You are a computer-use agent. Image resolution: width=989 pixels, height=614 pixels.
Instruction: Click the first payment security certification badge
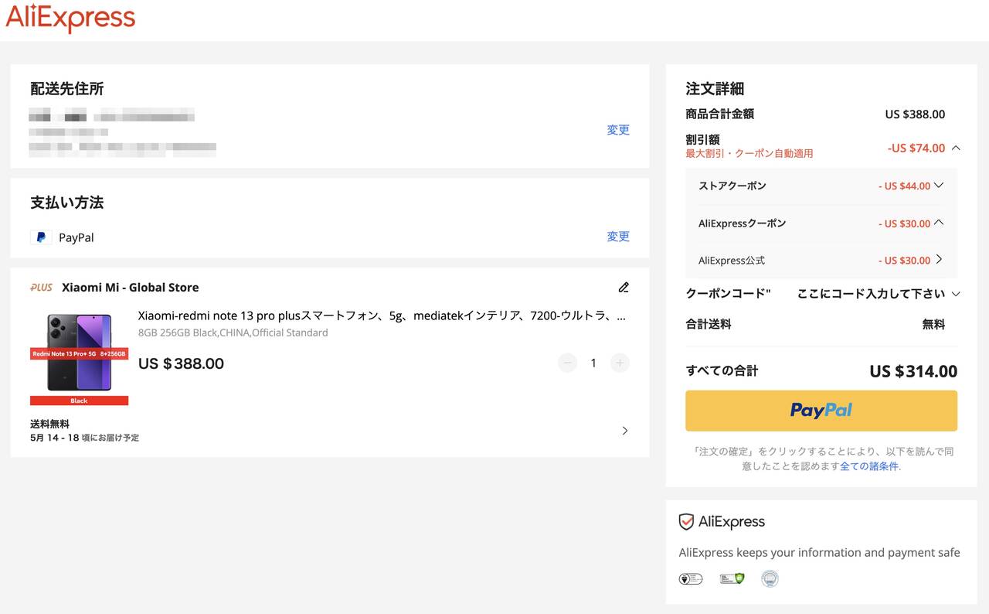tap(690, 578)
